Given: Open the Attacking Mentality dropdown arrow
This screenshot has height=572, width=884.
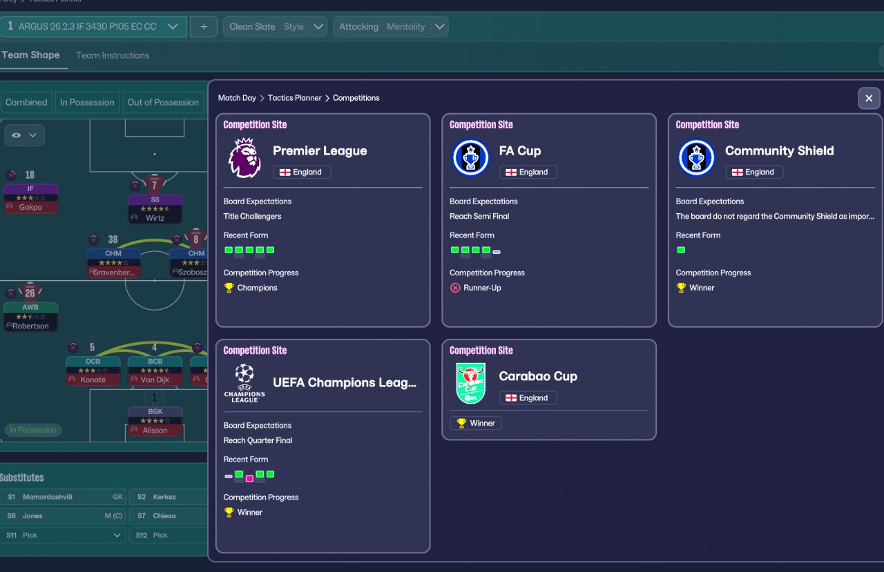Looking at the screenshot, I should [x=440, y=27].
